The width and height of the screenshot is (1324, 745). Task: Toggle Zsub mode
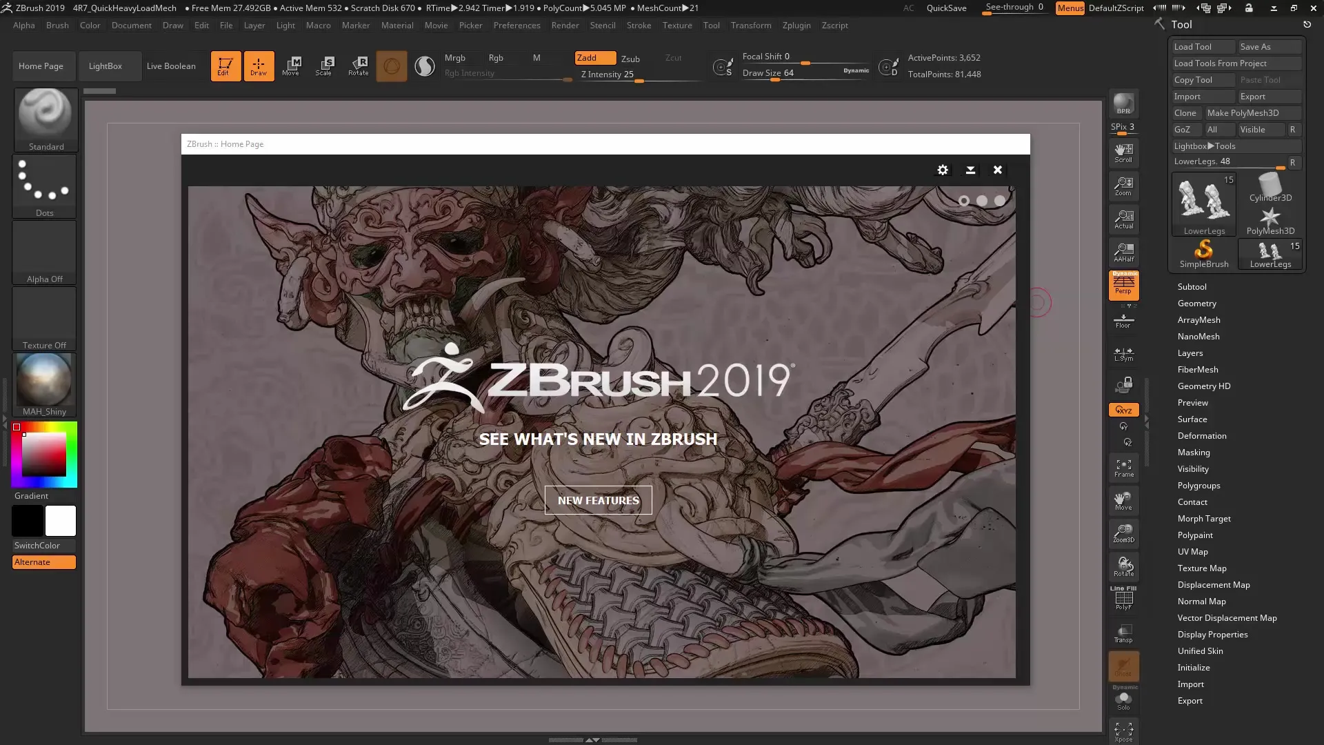point(630,59)
